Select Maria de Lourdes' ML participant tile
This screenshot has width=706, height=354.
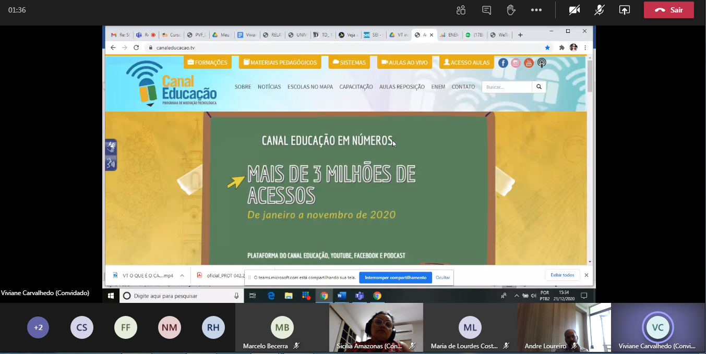pyautogui.click(x=470, y=328)
